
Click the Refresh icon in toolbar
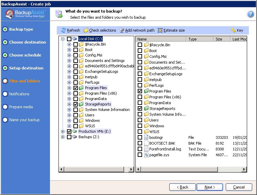(x=64, y=30)
